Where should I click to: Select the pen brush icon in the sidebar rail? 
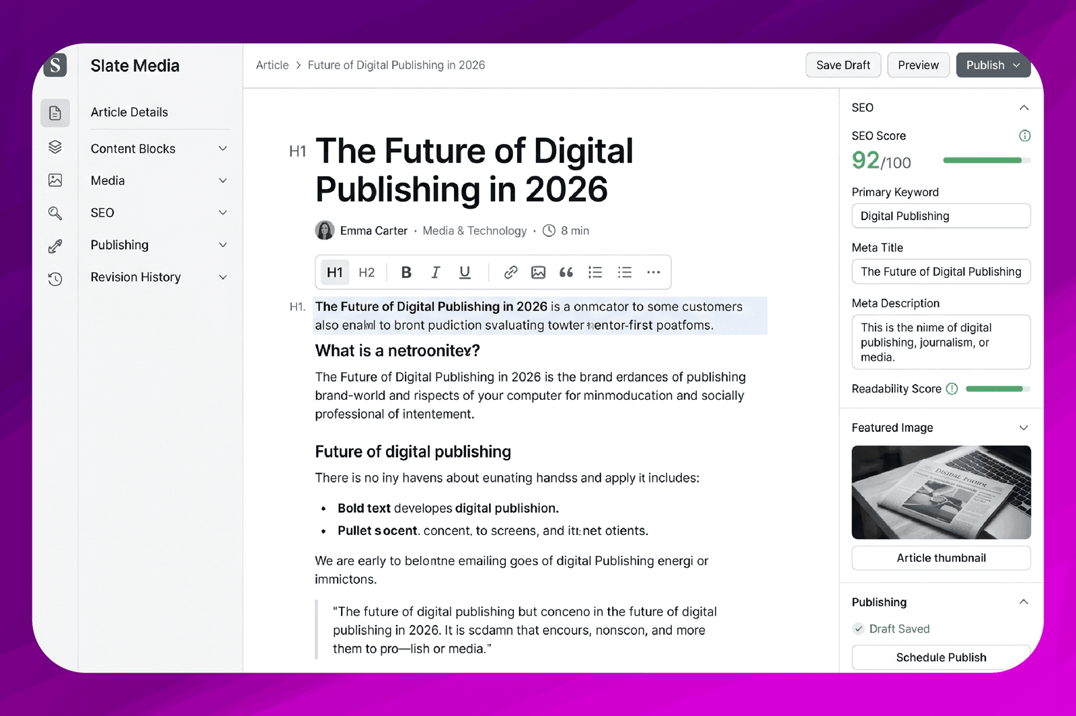(55, 246)
